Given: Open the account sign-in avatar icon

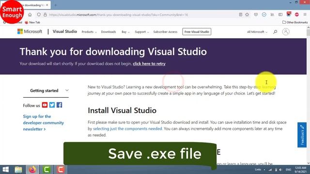Looking at the screenshot, I should (286, 32).
